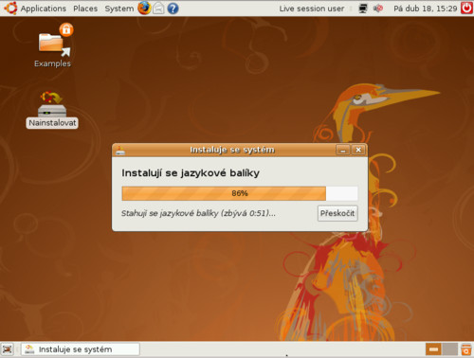The height and width of the screenshot is (358, 474).
Task: Open the clock showing Pá dub 18, 15:29
Action: 425,9
